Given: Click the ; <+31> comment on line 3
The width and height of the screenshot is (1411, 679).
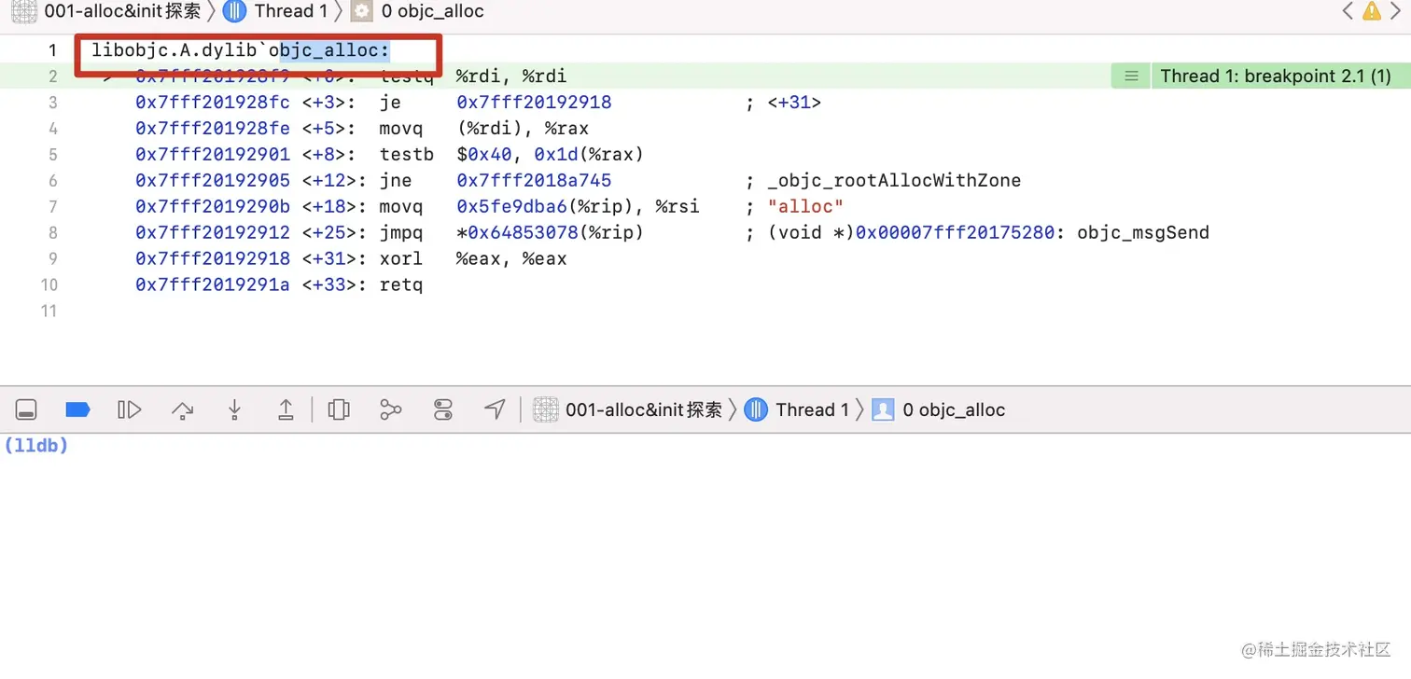Looking at the screenshot, I should 783,103.
